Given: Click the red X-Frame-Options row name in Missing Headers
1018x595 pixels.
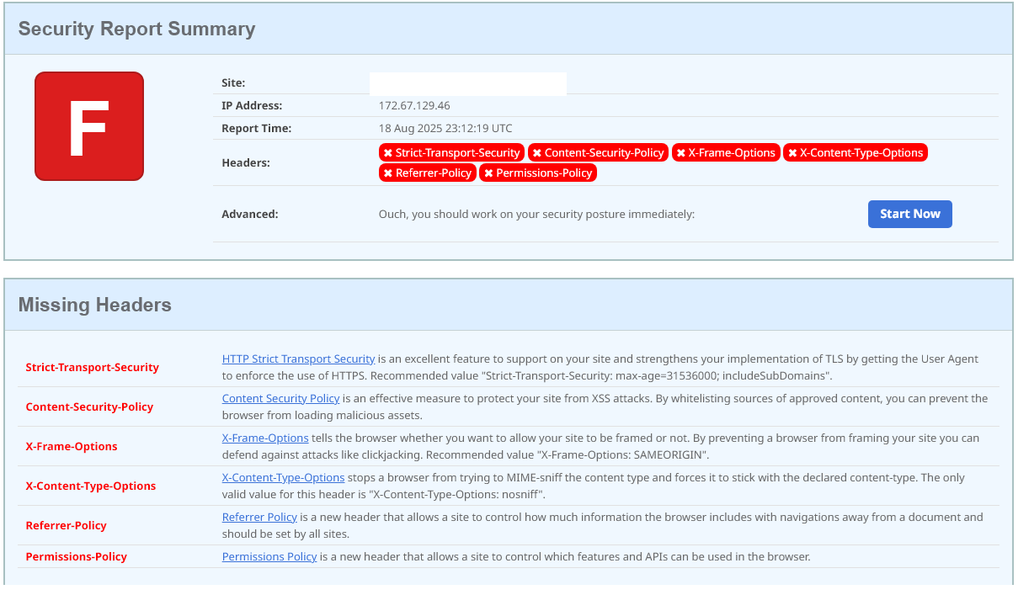Looking at the screenshot, I should [x=72, y=446].
